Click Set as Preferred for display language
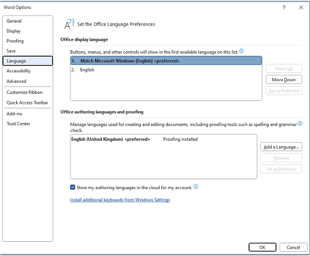 (x=284, y=91)
